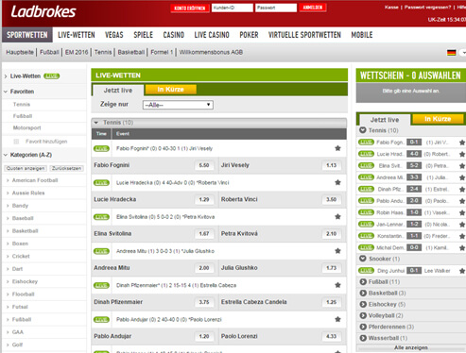Click the KONTO ERÖFFNEN button

pos(190,8)
